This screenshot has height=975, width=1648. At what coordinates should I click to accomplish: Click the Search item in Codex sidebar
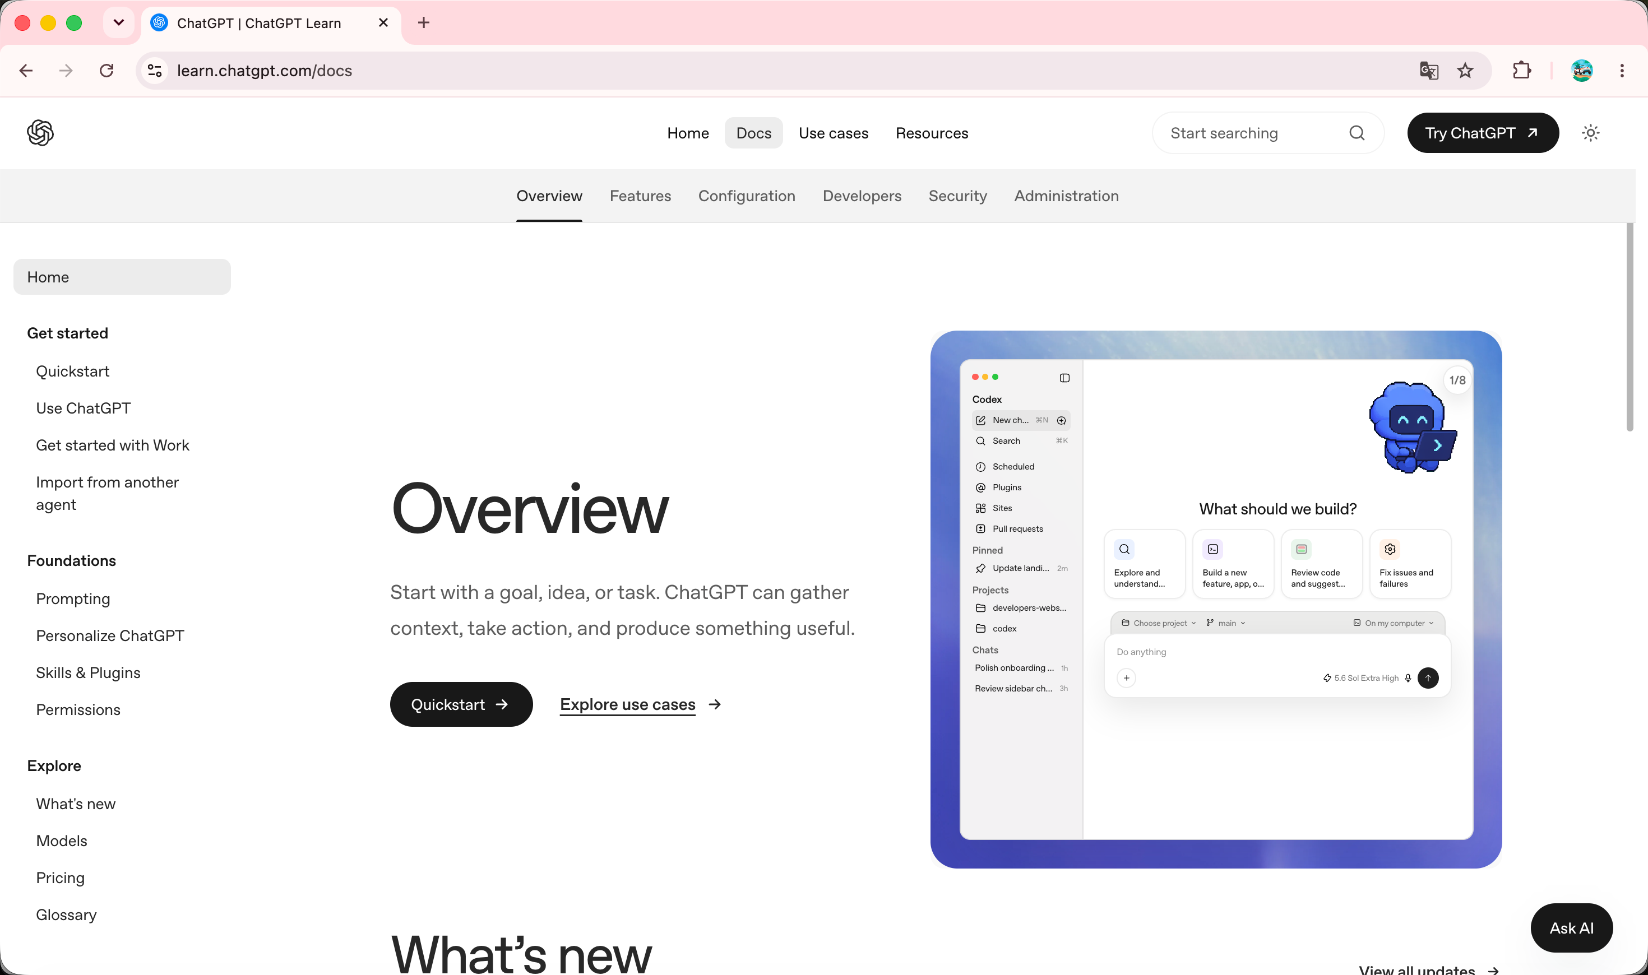1021,441
